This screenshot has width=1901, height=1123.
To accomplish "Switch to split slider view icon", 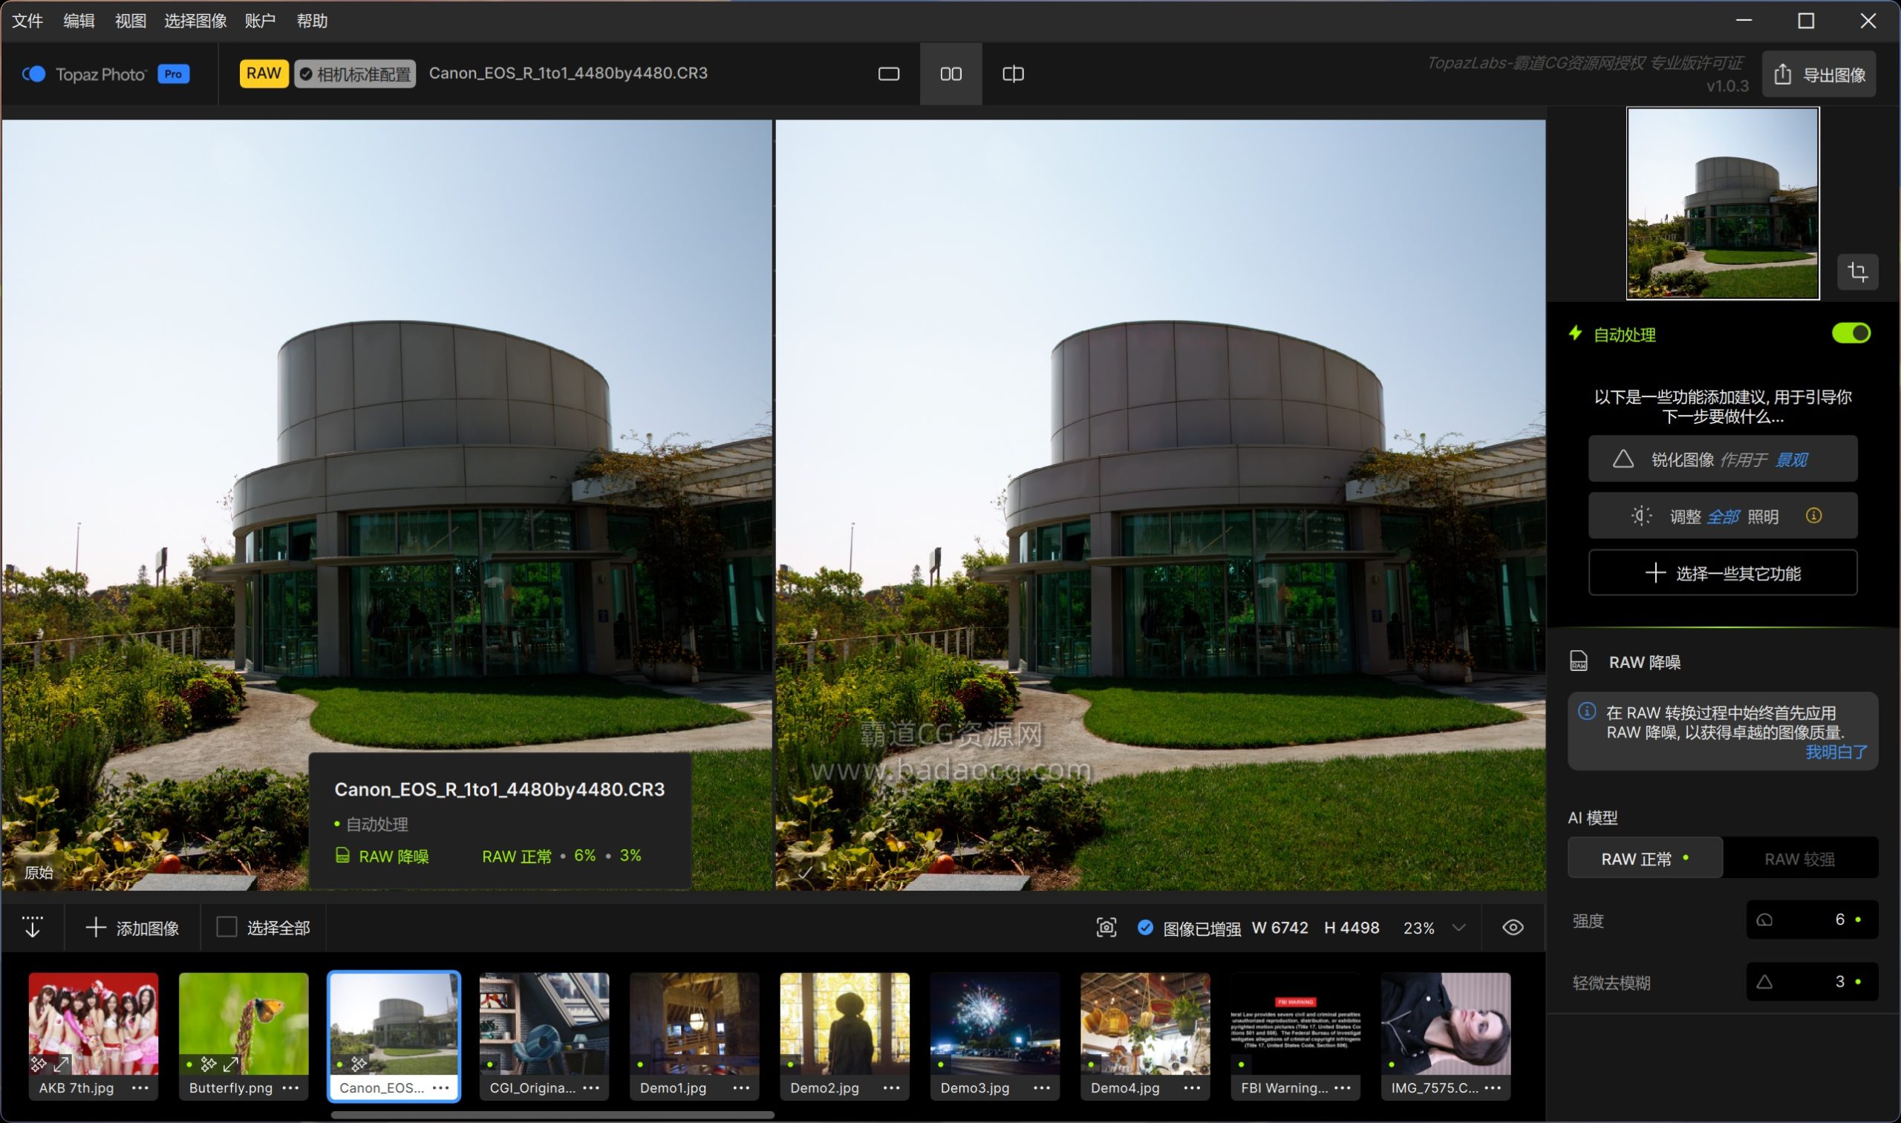I will 1013,73.
